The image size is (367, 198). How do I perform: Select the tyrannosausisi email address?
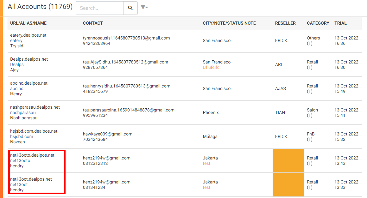[126, 38]
